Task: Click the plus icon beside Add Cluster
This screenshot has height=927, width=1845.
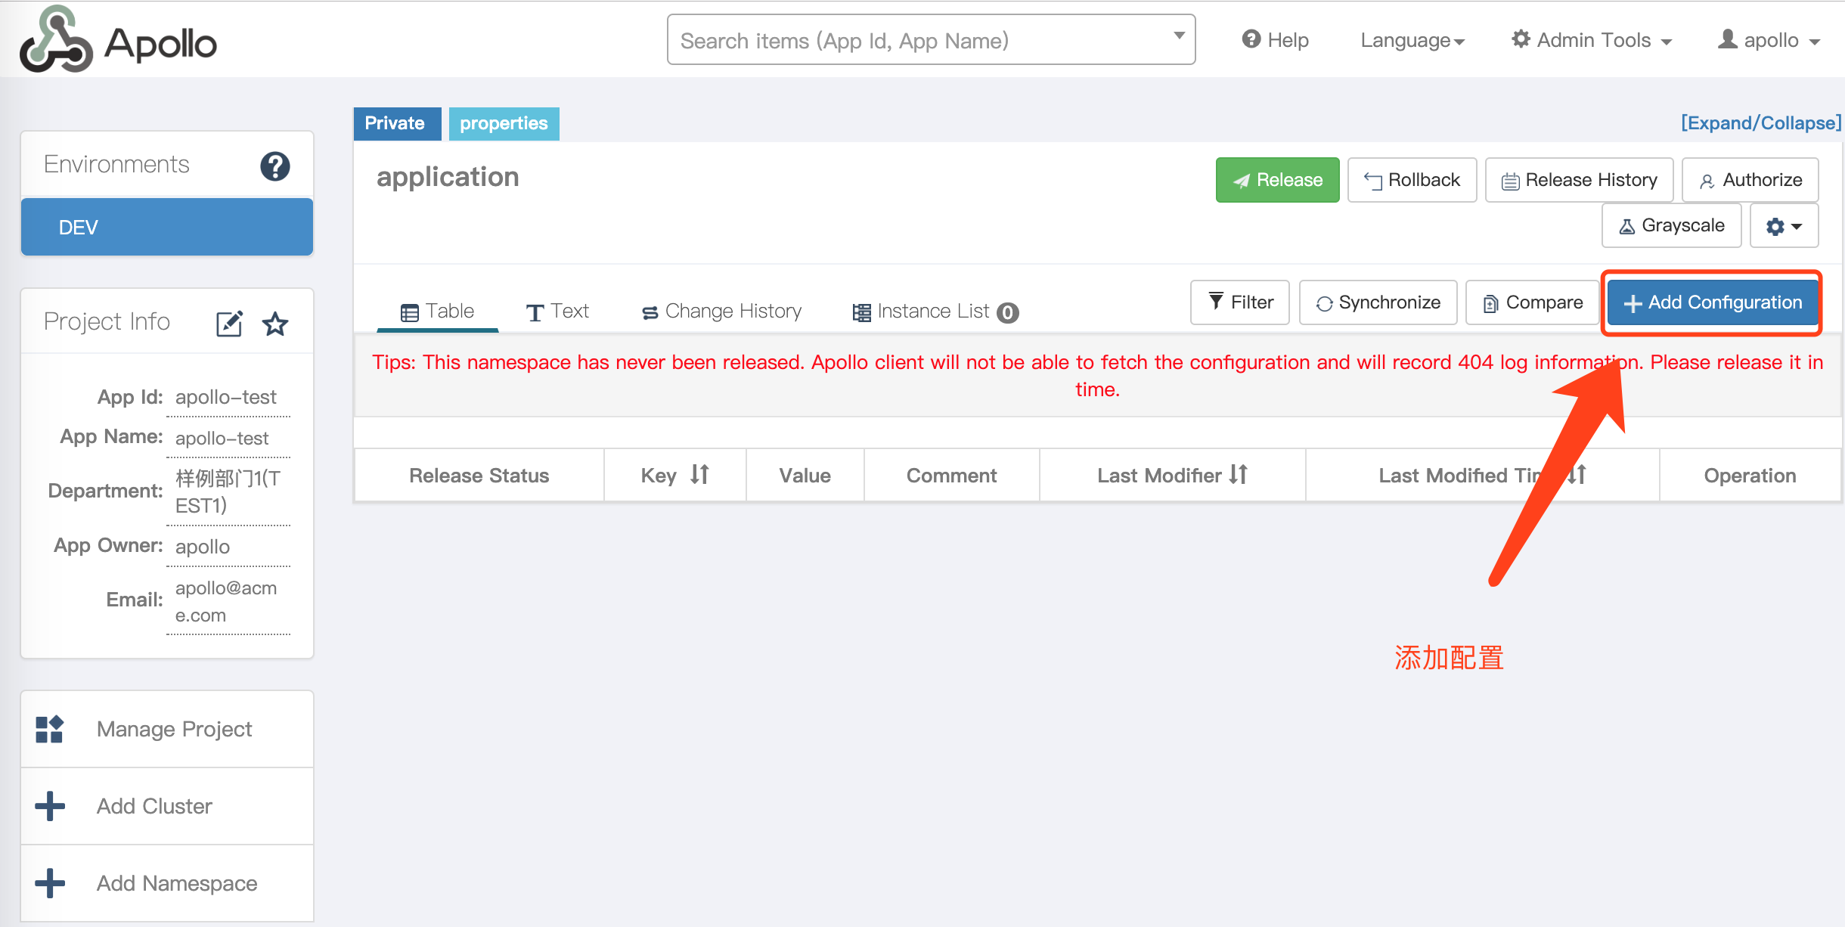Action: coord(50,806)
